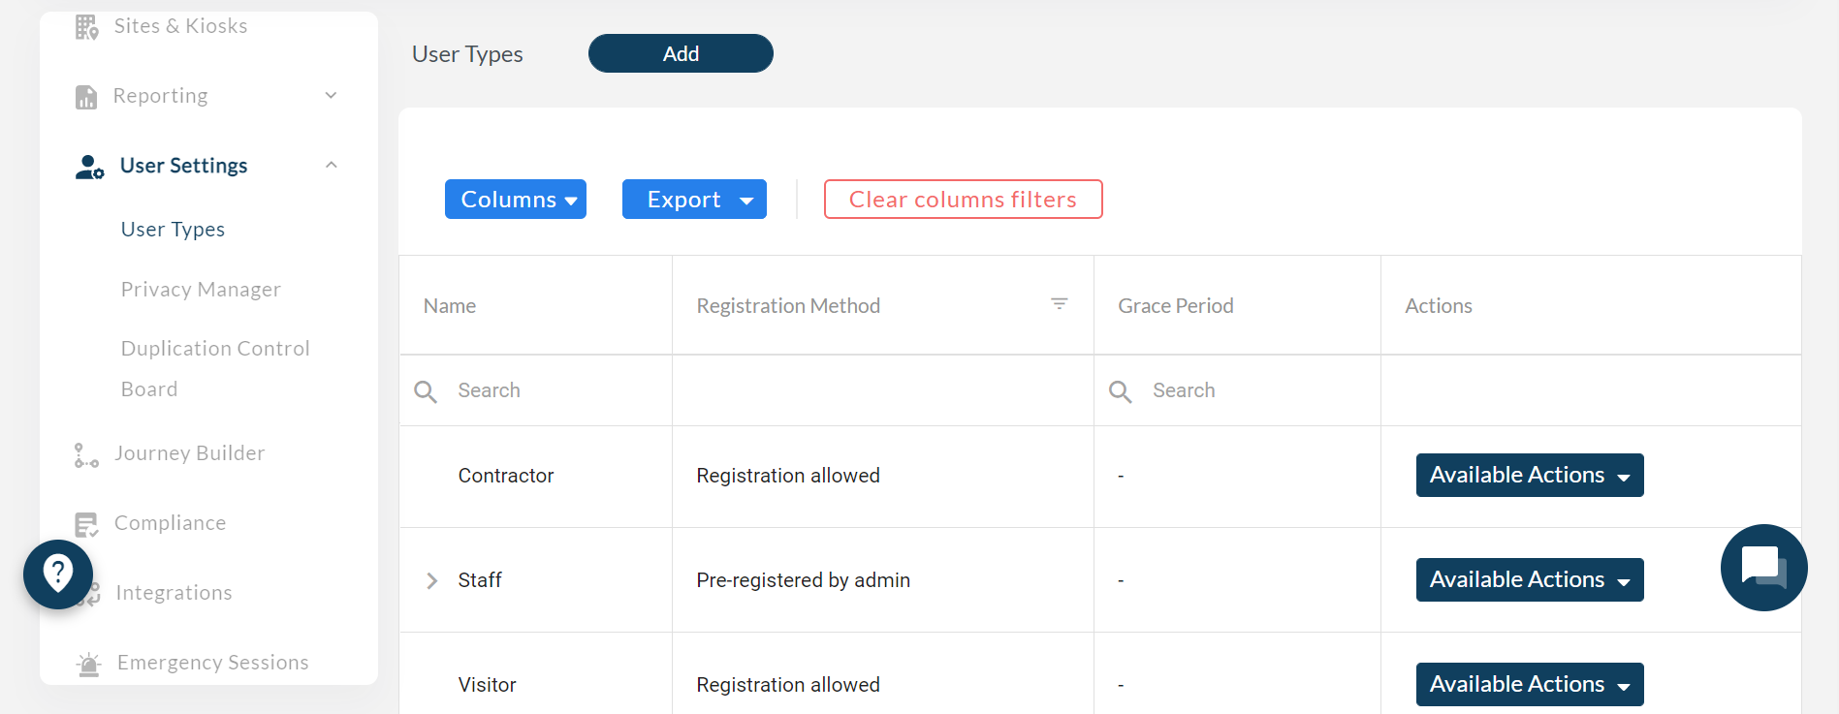Expand the Staff row
This screenshot has height=714, width=1839.
(432, 580)
